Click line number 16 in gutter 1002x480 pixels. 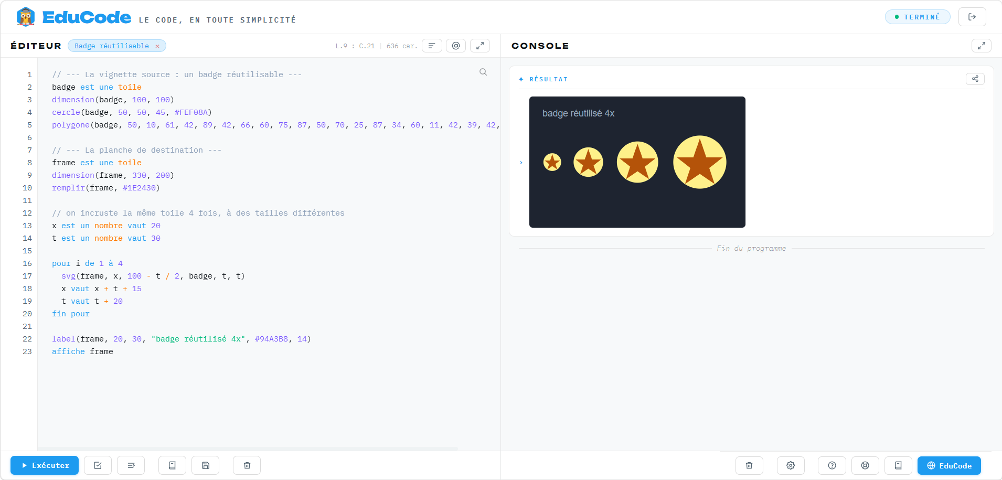[27, 263]
